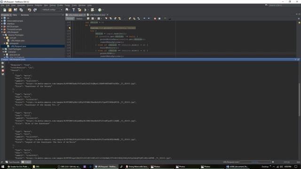Click the yellow warning marker on error stripe
The image size is (301, 169).
tap(299, 23)
